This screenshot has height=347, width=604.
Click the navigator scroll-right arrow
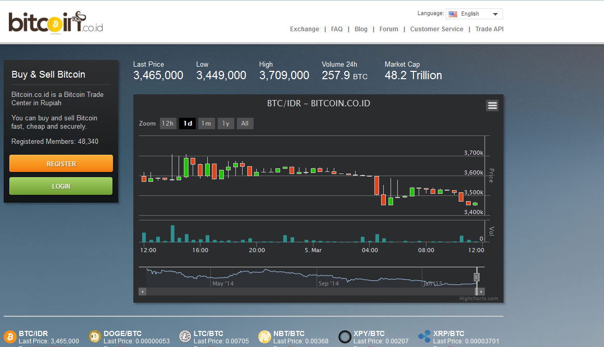[x=481, y=291]
